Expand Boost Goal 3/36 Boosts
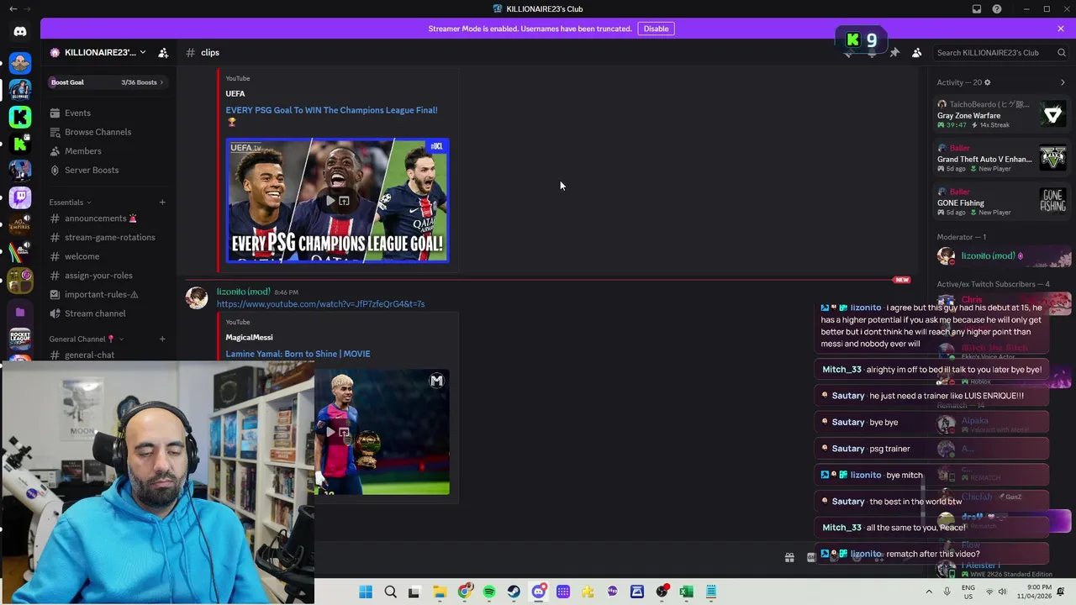The width and height of the screenshot is (1076, 605). tap(107, 82)
